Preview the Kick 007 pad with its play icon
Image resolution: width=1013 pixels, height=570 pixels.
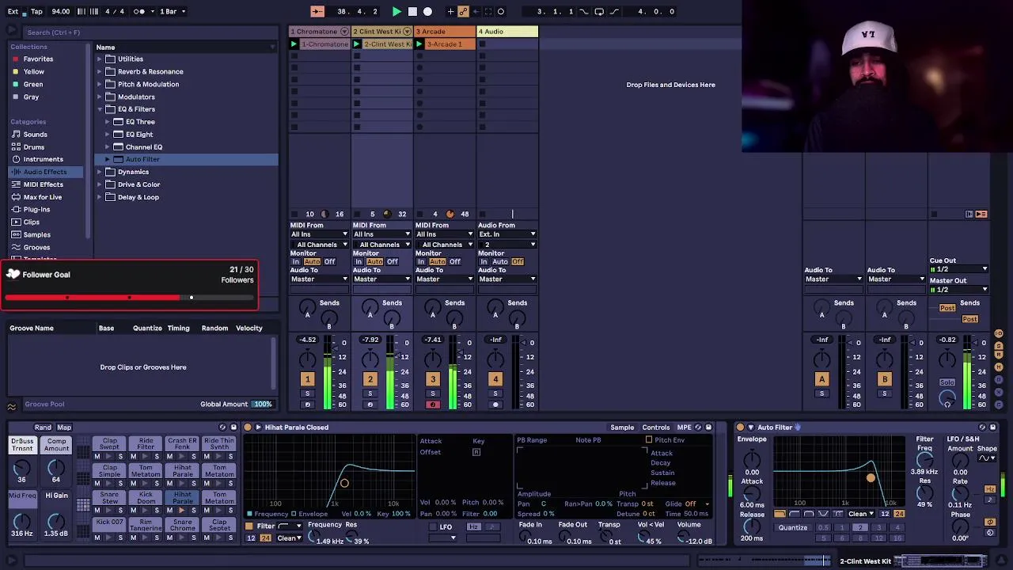pos(108,538)
